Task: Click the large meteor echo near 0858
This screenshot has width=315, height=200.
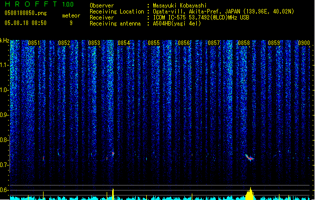Action: click(249, 157)
